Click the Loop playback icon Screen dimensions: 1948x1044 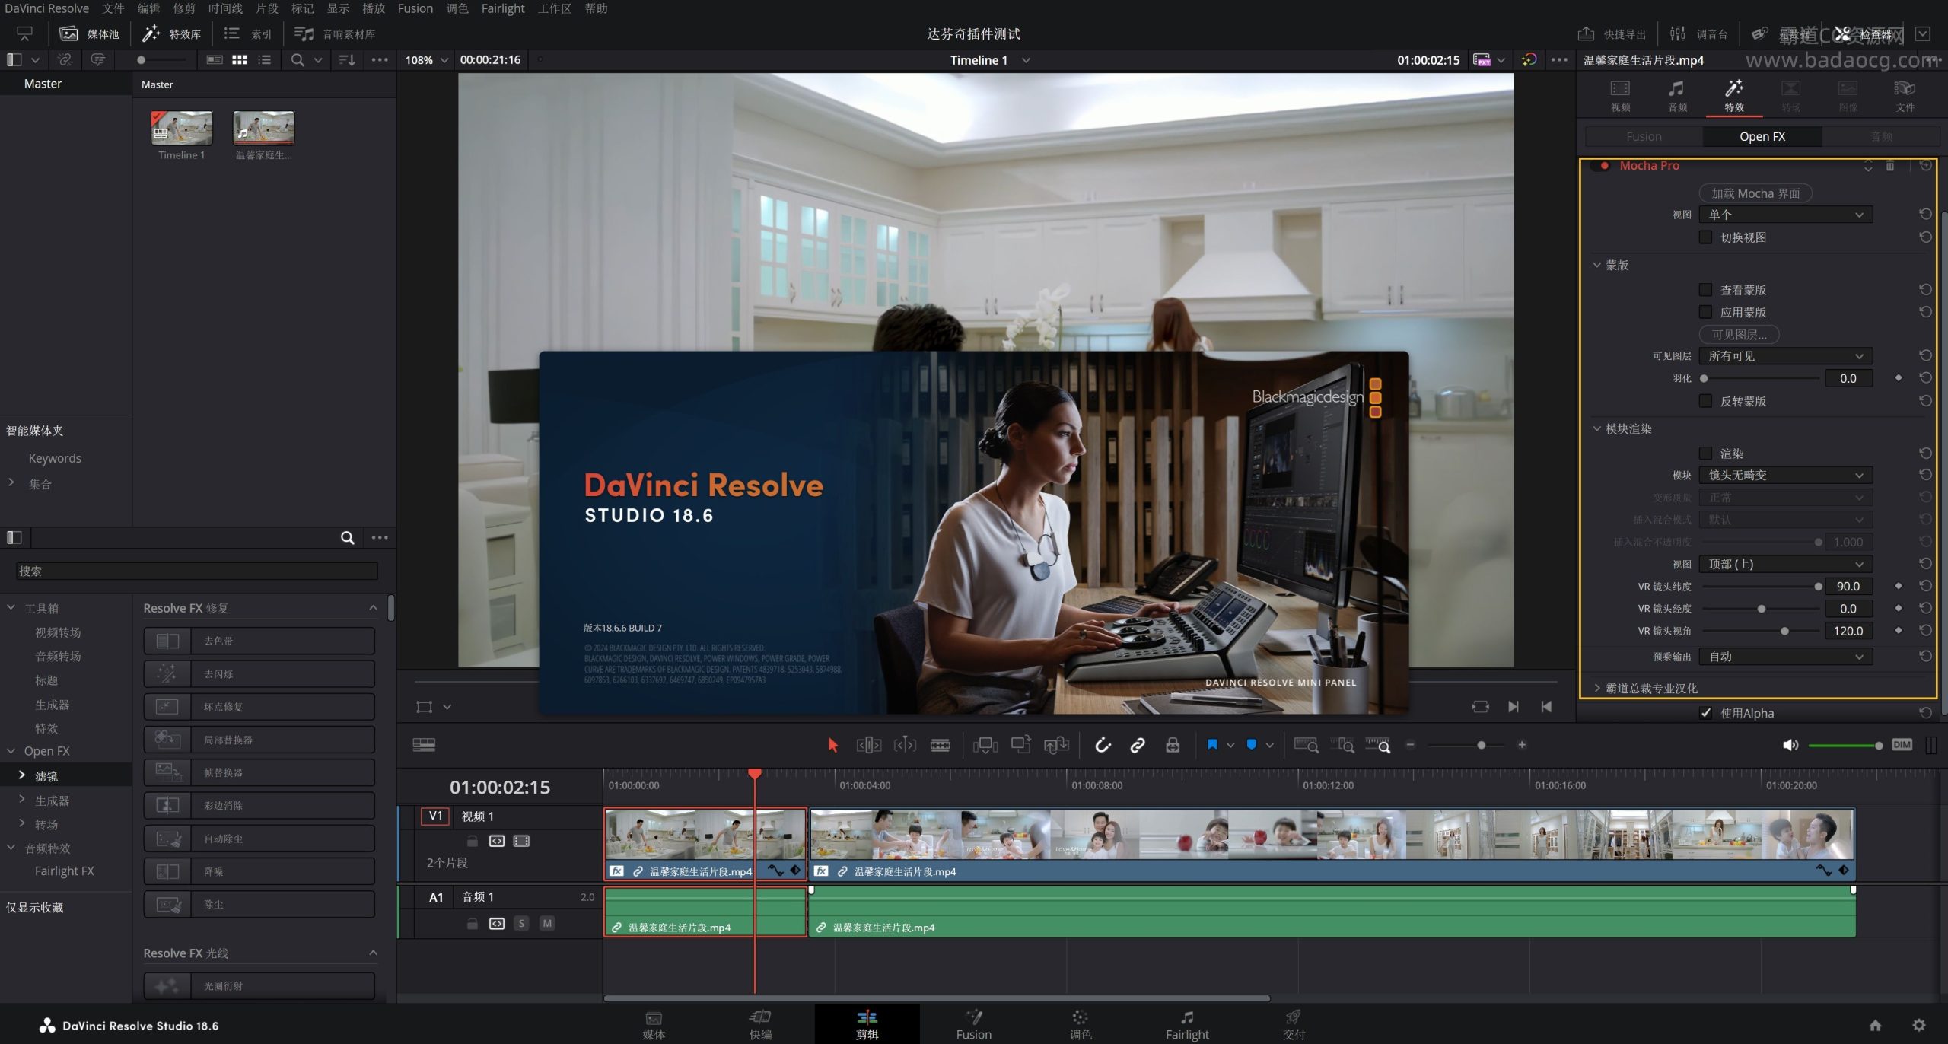click(x=1480, y=707)
